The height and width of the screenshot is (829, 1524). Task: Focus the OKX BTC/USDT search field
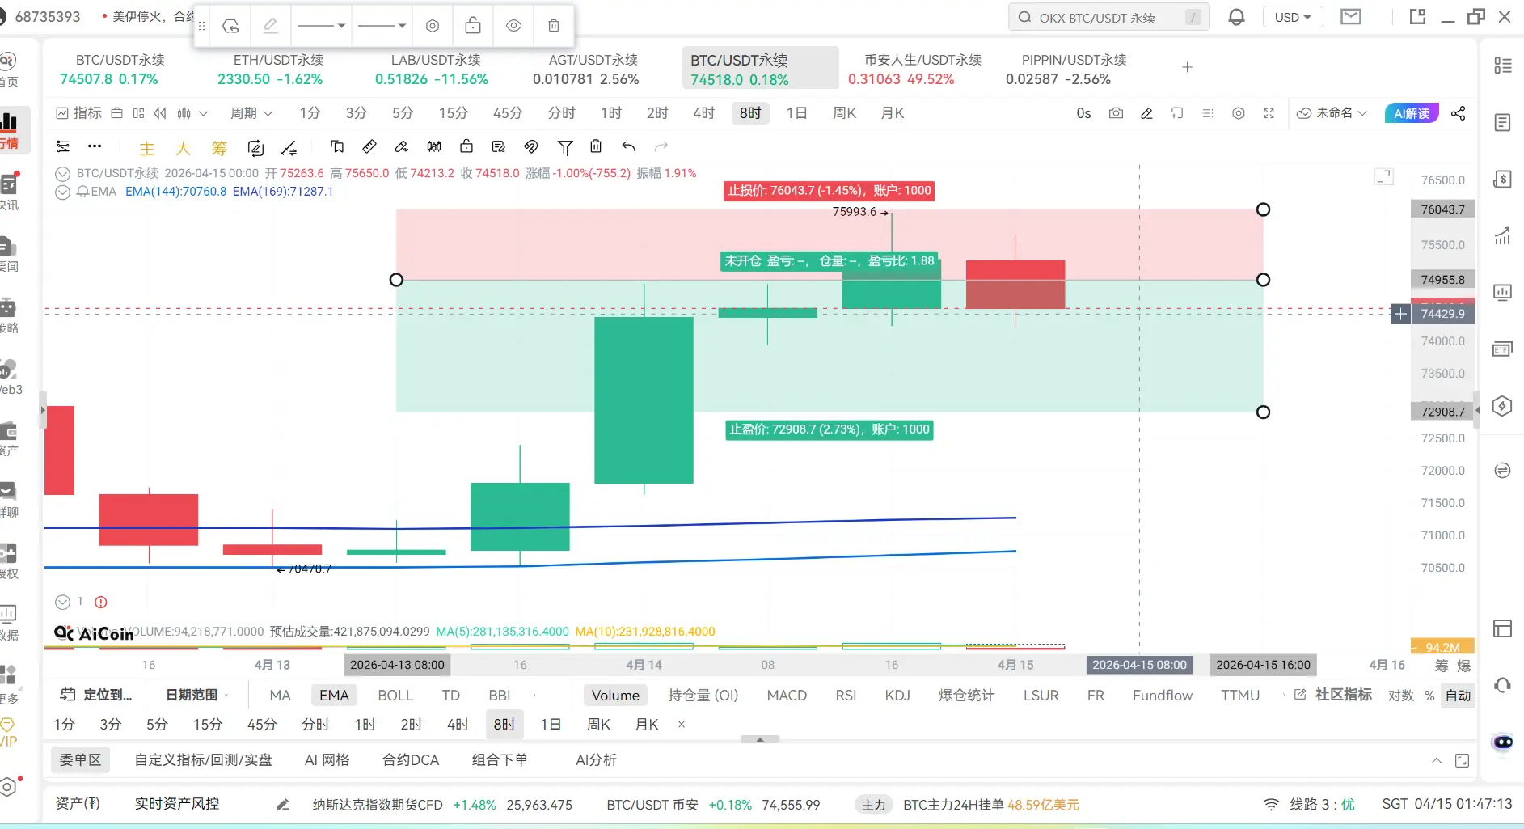pos(1108,17)
